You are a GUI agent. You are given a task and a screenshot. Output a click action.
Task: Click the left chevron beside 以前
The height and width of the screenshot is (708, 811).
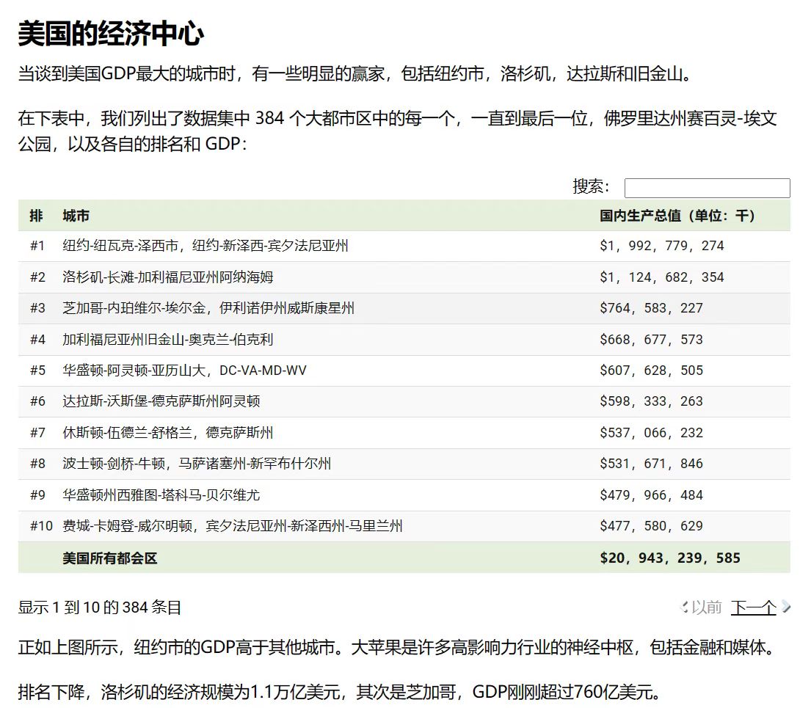click(x=684, y=607)
